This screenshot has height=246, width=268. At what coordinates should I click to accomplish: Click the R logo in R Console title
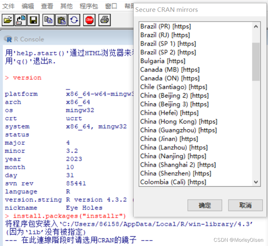tap(8, 39)
